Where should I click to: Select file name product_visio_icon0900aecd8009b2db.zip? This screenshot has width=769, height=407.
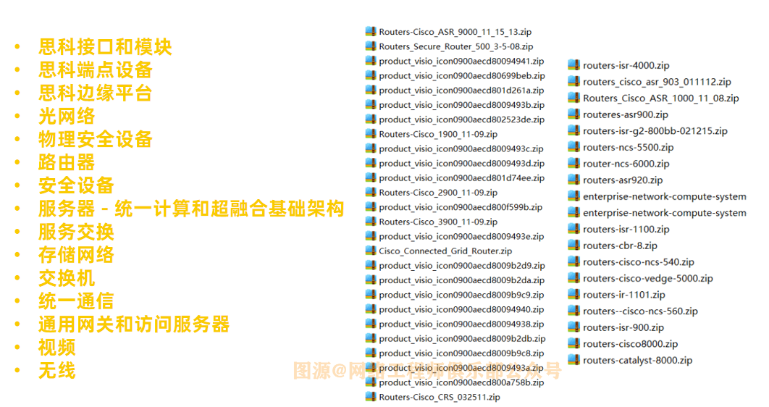[462, 339]
